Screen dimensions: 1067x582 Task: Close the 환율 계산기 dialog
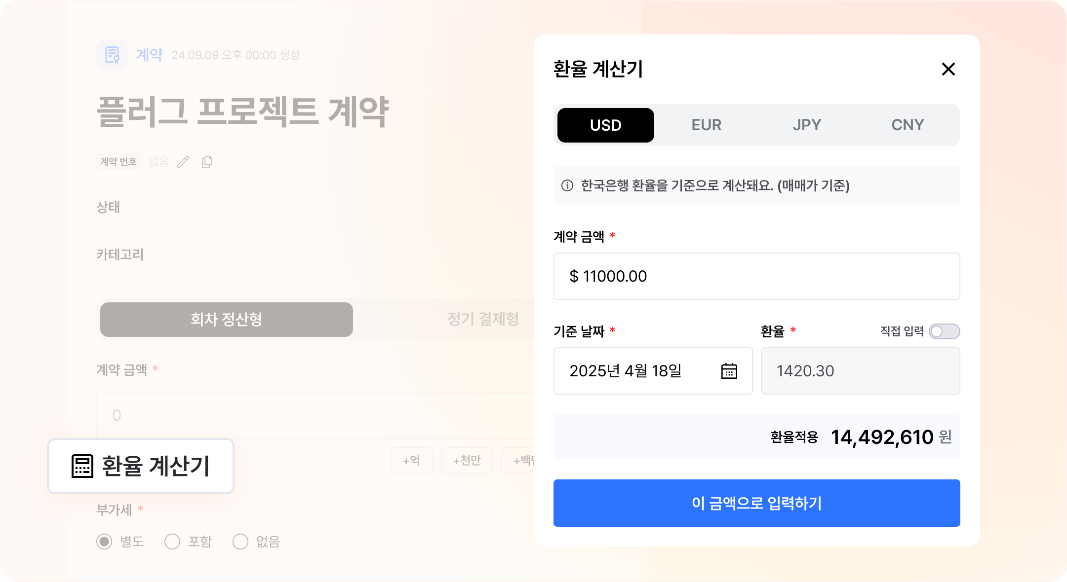[x=948, y=69]
